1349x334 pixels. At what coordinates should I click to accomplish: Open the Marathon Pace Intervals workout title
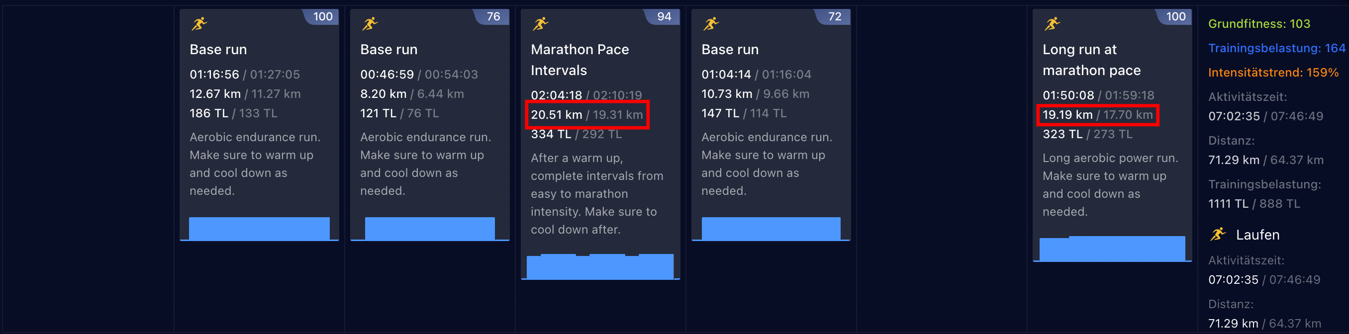coord(579,60)
